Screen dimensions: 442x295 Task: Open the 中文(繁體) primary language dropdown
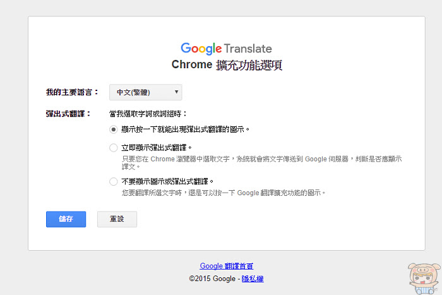[x=145, y=92]
